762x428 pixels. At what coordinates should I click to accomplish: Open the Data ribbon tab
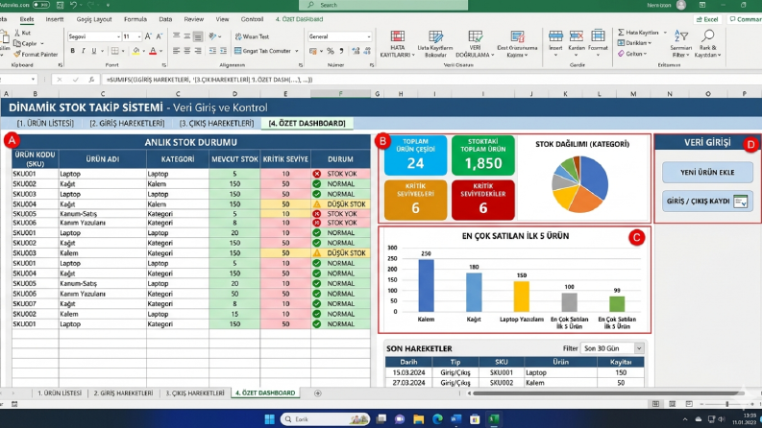[x=165, y=19]
